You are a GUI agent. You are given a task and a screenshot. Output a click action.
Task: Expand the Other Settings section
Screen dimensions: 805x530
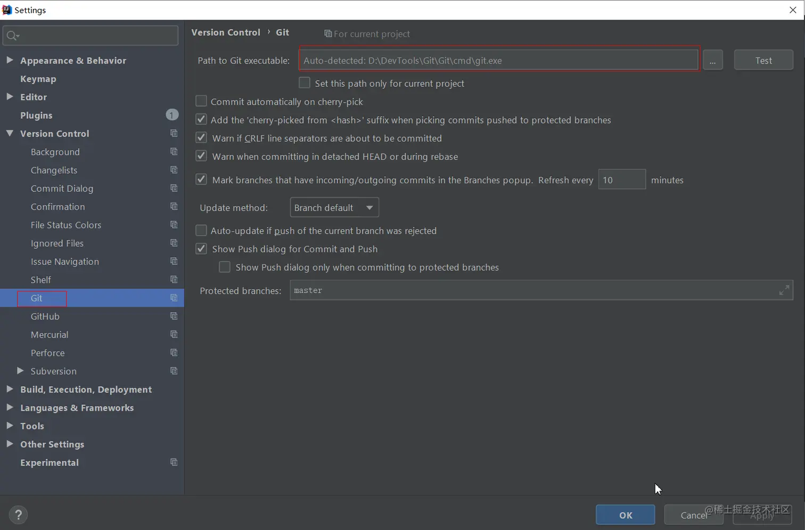click(x=10, y=444)
